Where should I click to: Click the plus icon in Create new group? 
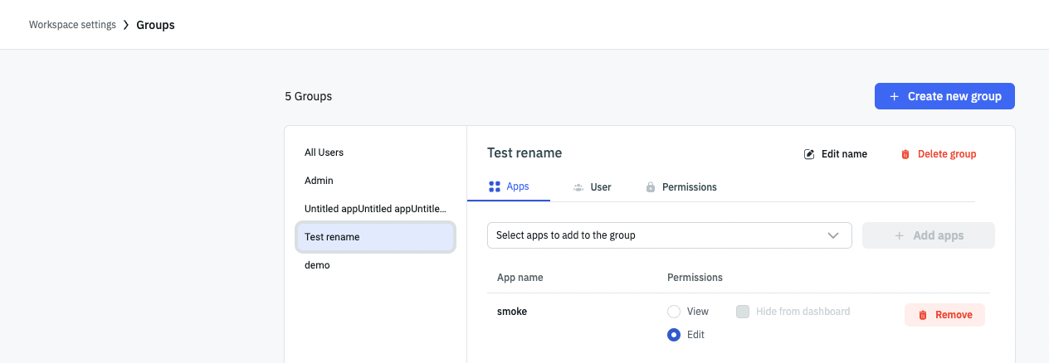point(894,96)
